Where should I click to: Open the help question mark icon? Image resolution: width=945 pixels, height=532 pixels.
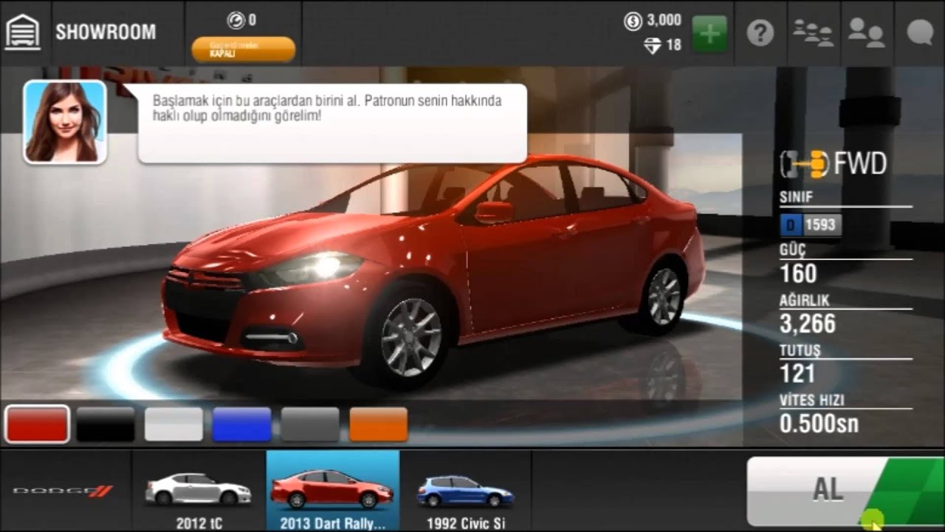point(760,33)
